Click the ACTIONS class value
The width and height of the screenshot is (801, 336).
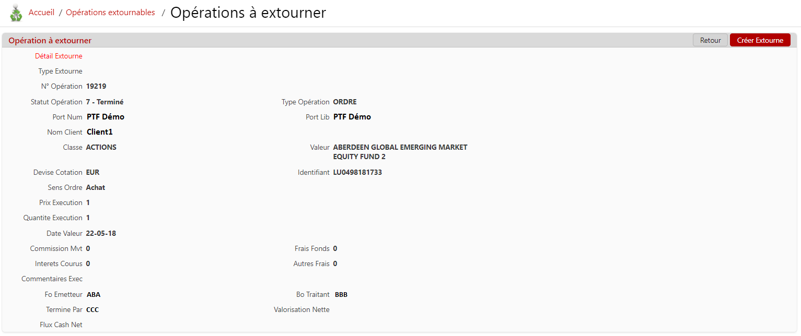point(101,147)
